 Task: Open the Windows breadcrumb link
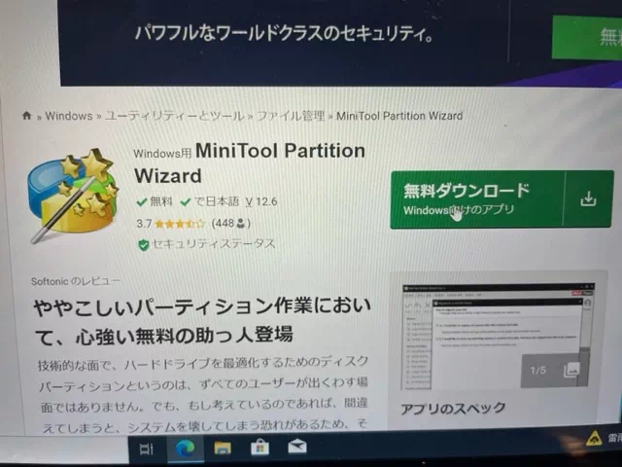tap(68, 116)
